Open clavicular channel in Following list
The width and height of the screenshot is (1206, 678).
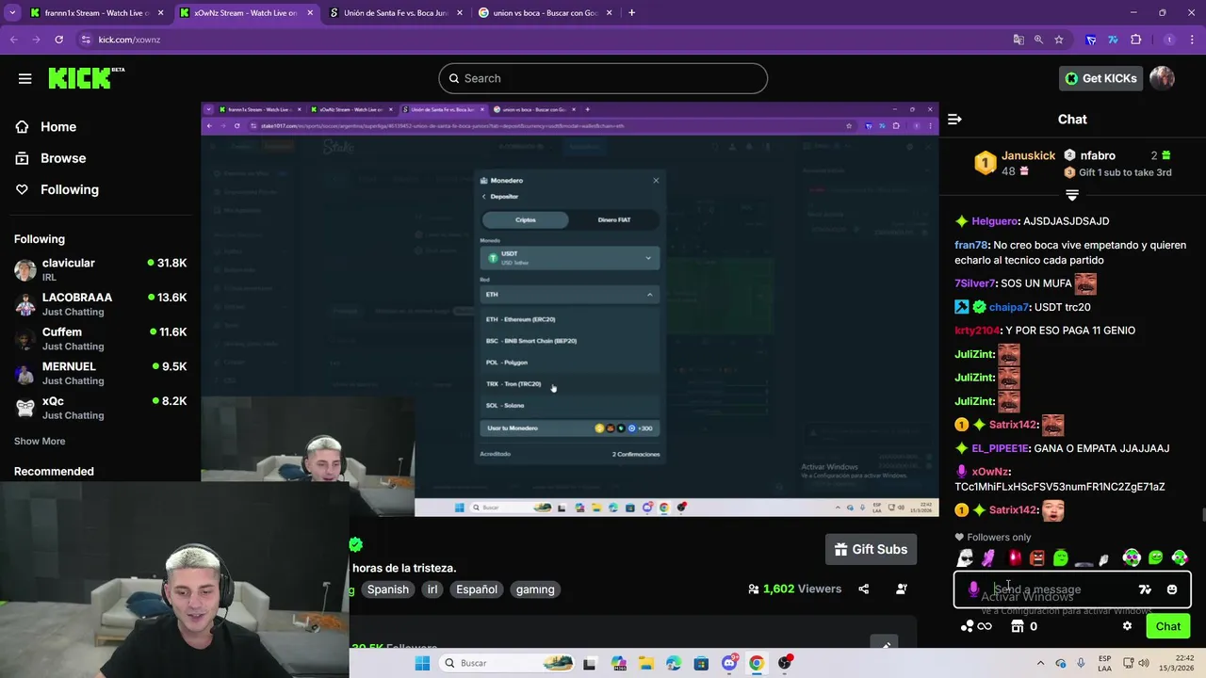[100, 270]
